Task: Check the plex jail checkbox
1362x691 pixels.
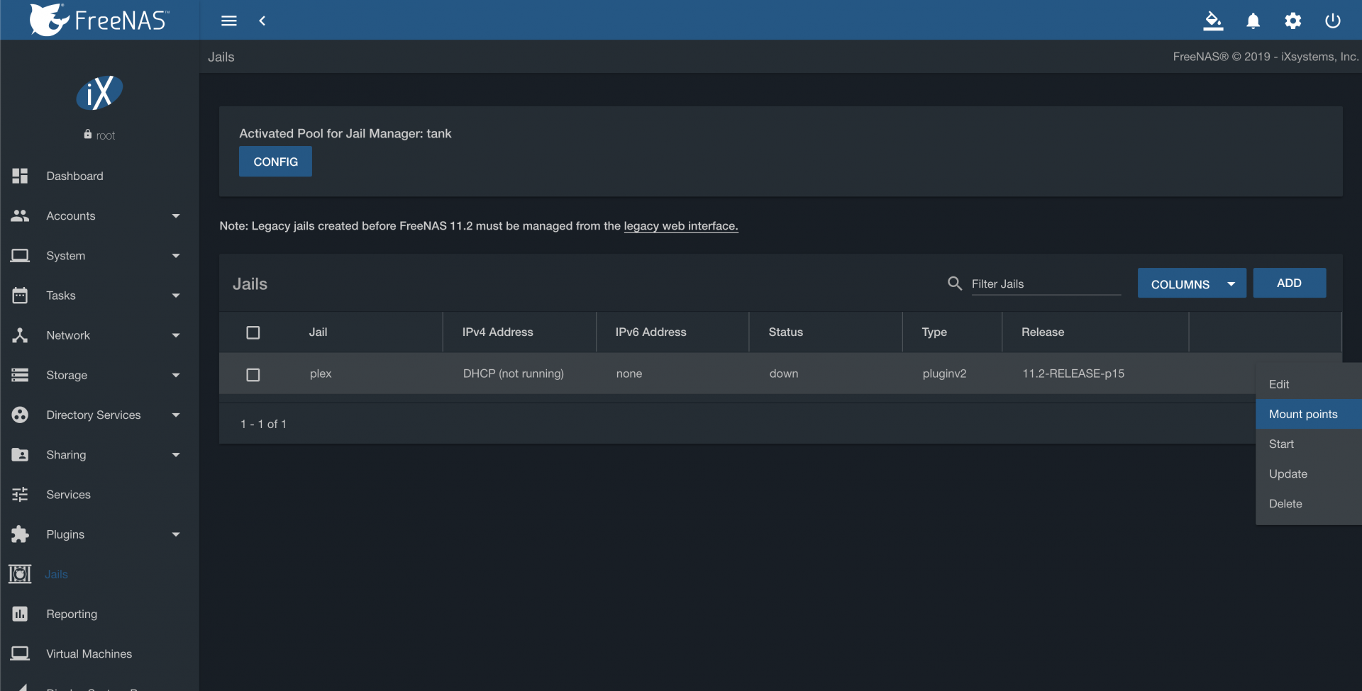Action: click(x=253, y=374)
